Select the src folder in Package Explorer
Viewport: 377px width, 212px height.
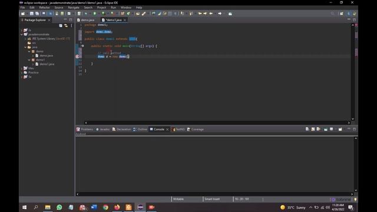coord(32,43)
